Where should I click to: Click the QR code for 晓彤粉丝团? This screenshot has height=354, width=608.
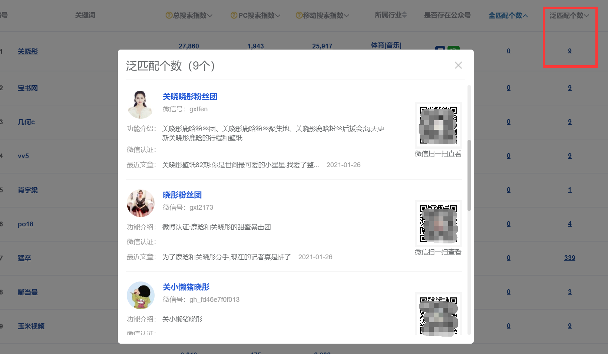click(x=438, y=223)
